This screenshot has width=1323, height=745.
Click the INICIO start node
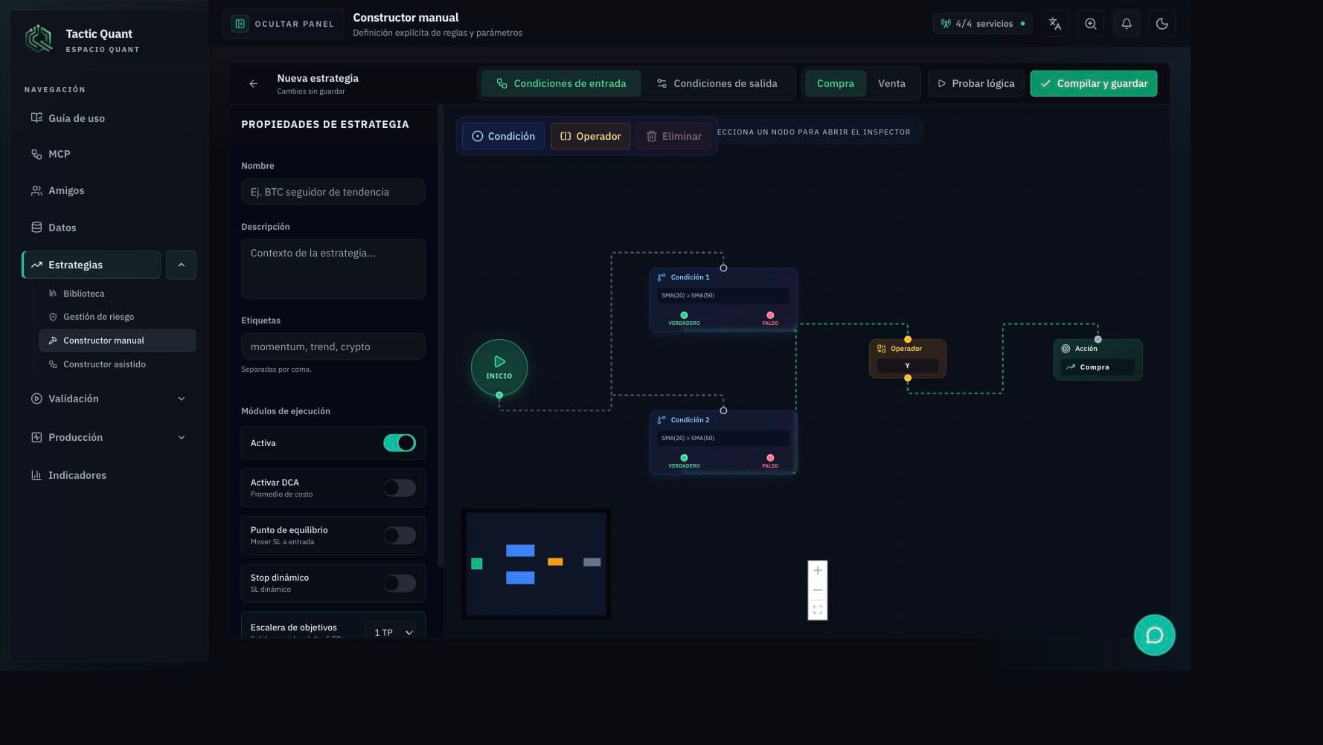[499, 367]
